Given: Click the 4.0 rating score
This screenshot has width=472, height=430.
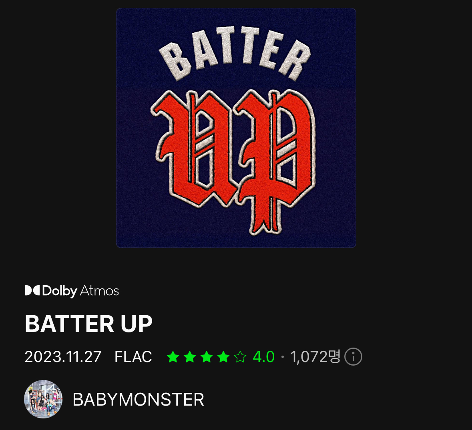Looking at the screenshot, I should click(264, 357).
